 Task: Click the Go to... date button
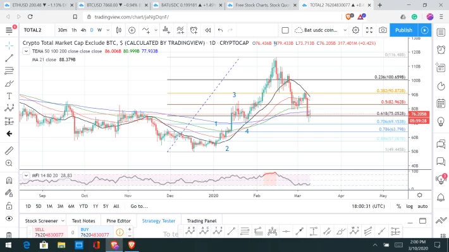click(x=139, y=207)
